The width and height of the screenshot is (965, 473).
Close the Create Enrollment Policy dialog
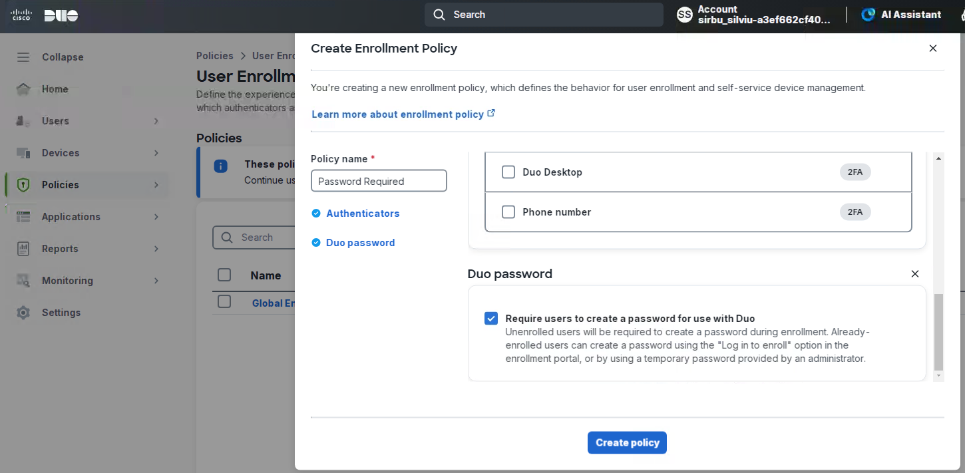click(933, 49)
